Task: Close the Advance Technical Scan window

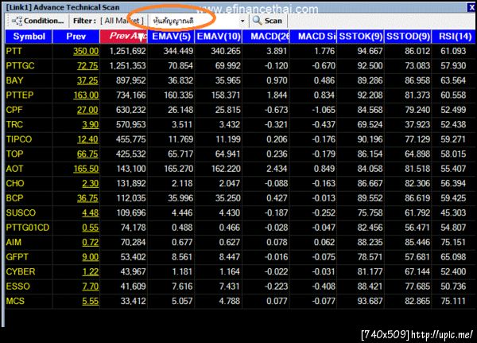Action: point(471,7)
